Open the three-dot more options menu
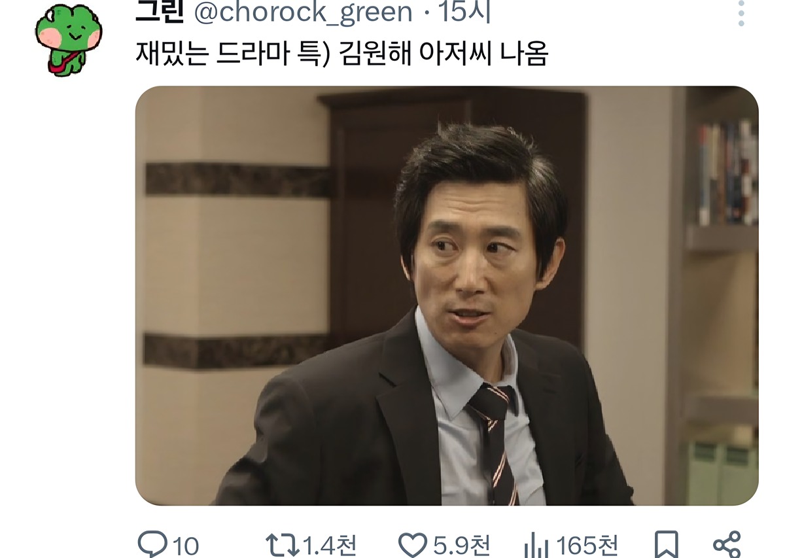 (741, 13)
